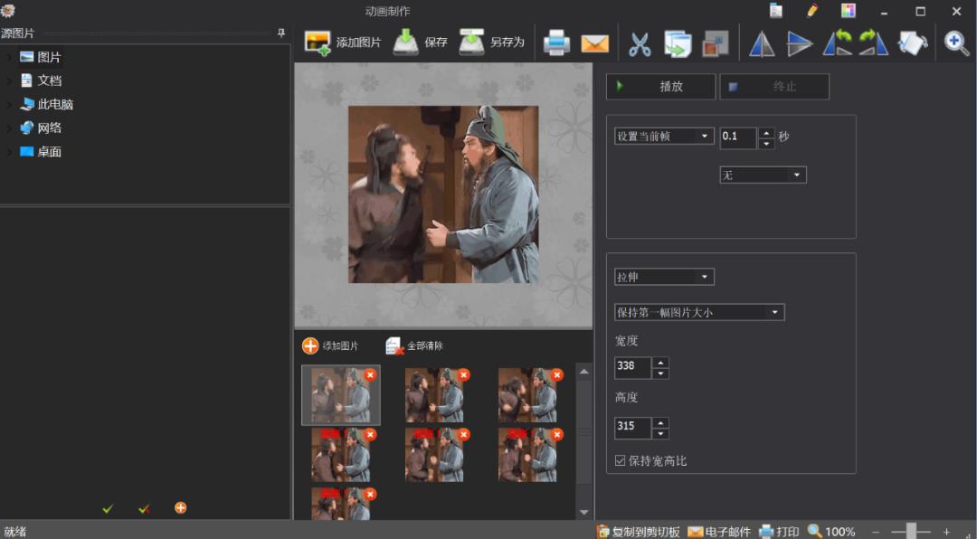Screen dimensions: 977x539
Task: Rotate image right with green arrow icon
Action: tap(873, 43)
